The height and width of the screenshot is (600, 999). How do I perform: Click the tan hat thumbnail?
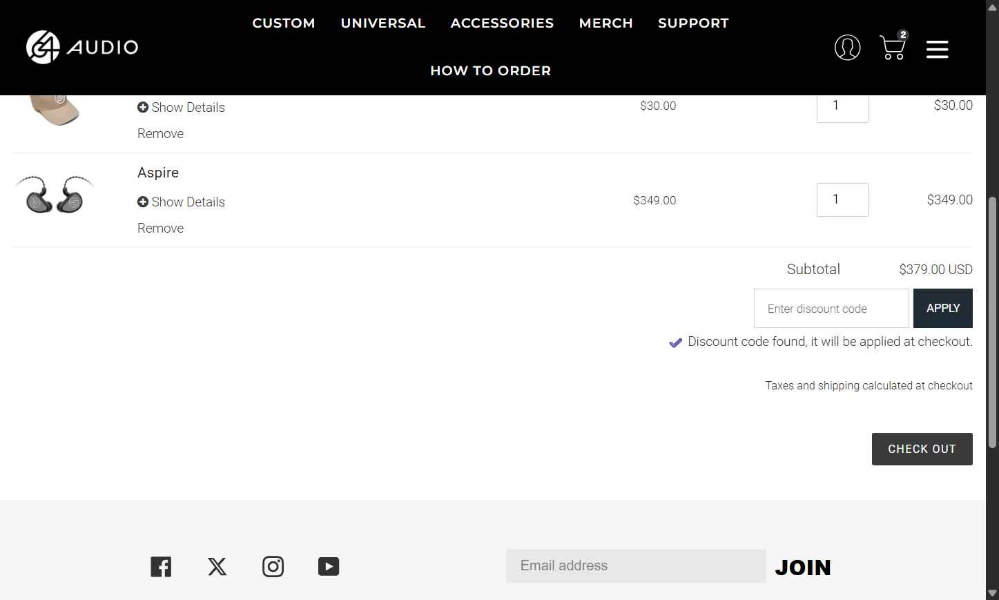click(x=55, y=110)
